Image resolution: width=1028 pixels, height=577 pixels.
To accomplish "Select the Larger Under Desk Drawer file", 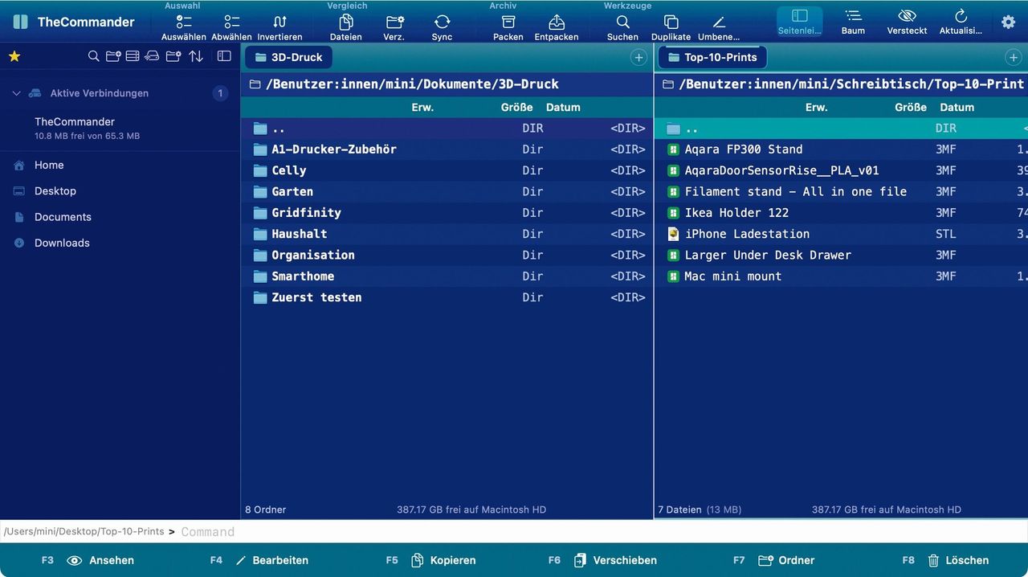I will coord(842,255).
